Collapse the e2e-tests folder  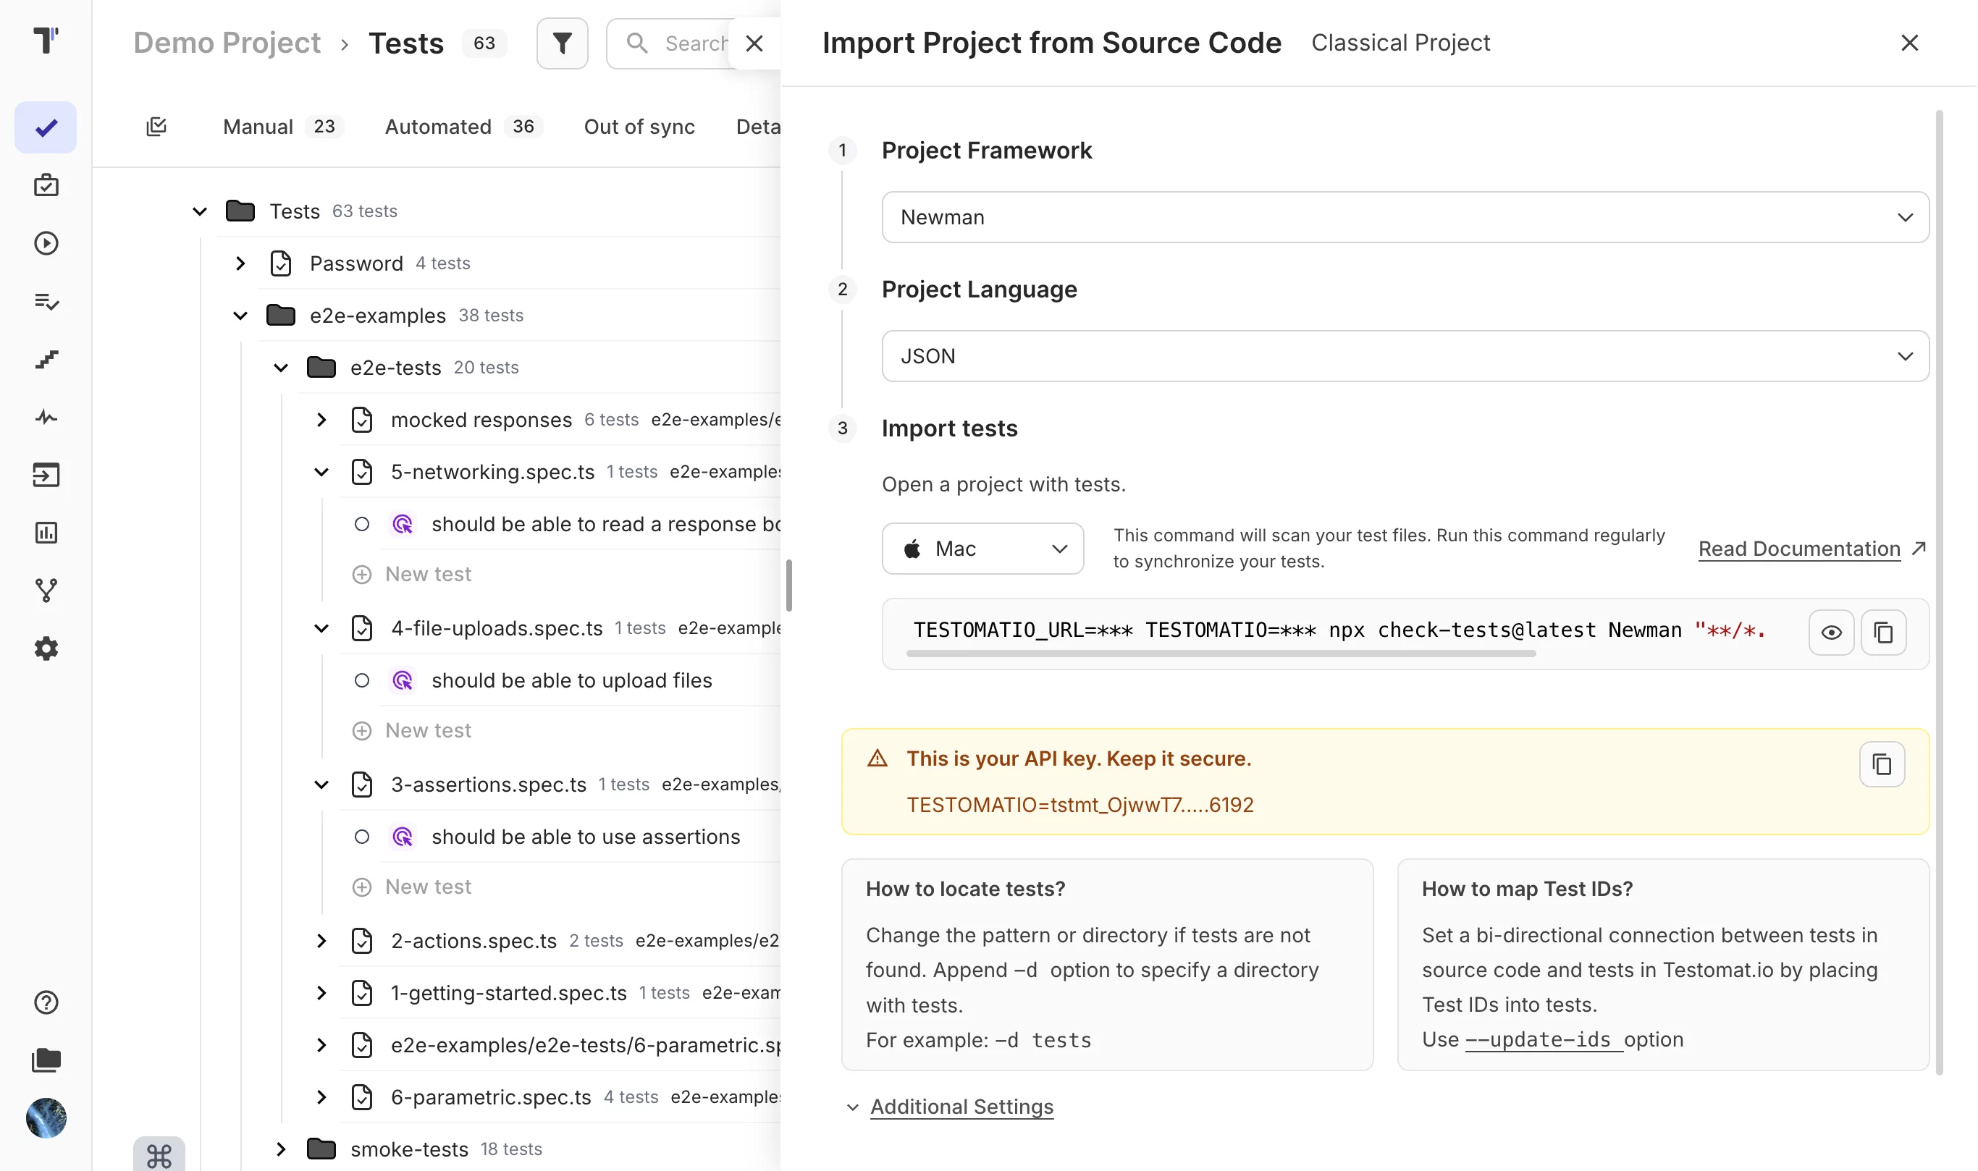tap(281, 368)
